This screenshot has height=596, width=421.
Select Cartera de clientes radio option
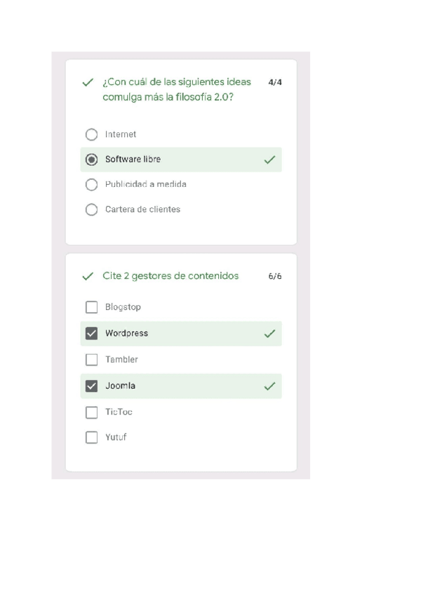pos(91,209)
